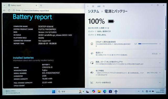This screenshot has width=168, height=99.
Task: Click the back arrow in Settings window
Action: [88, 6]
